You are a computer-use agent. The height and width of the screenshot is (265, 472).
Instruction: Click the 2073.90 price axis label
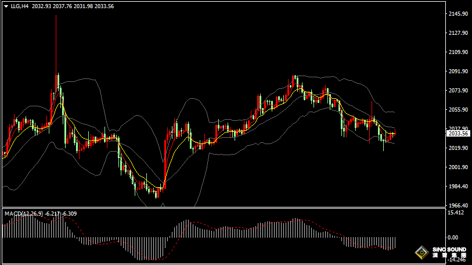click(x=459, y=91)
